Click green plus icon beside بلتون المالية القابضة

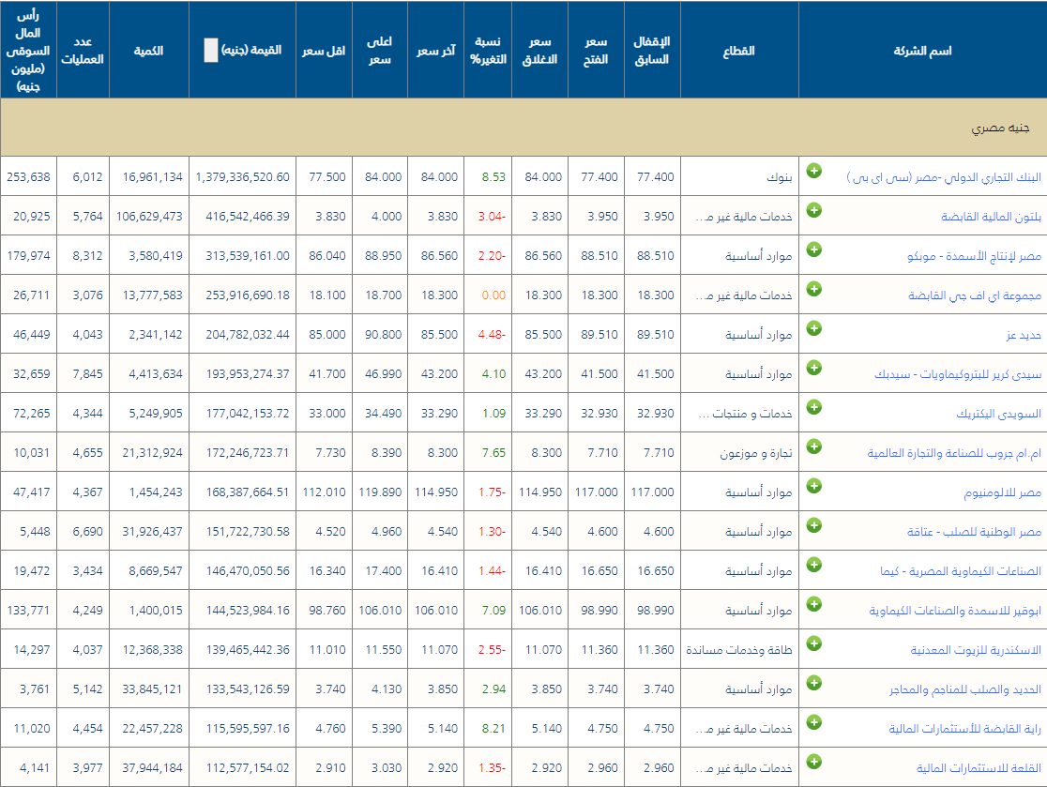(814, 210)
